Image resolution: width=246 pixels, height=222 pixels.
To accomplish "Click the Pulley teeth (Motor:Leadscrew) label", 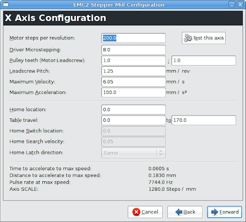I will pos(48,60).
